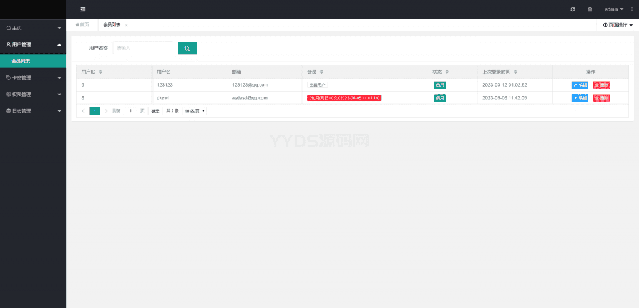Sort by 上次登录时间 column arrows

pos(515,72)
